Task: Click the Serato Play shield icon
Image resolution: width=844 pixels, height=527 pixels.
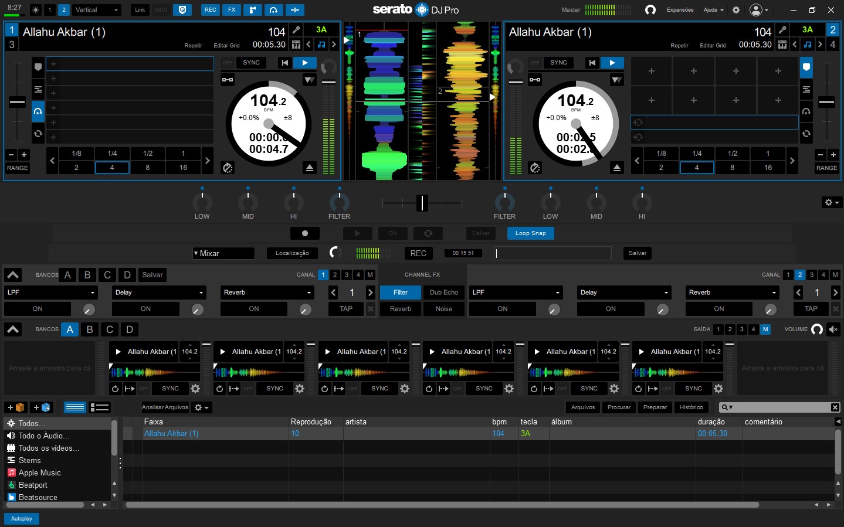Action: point(182,10)
